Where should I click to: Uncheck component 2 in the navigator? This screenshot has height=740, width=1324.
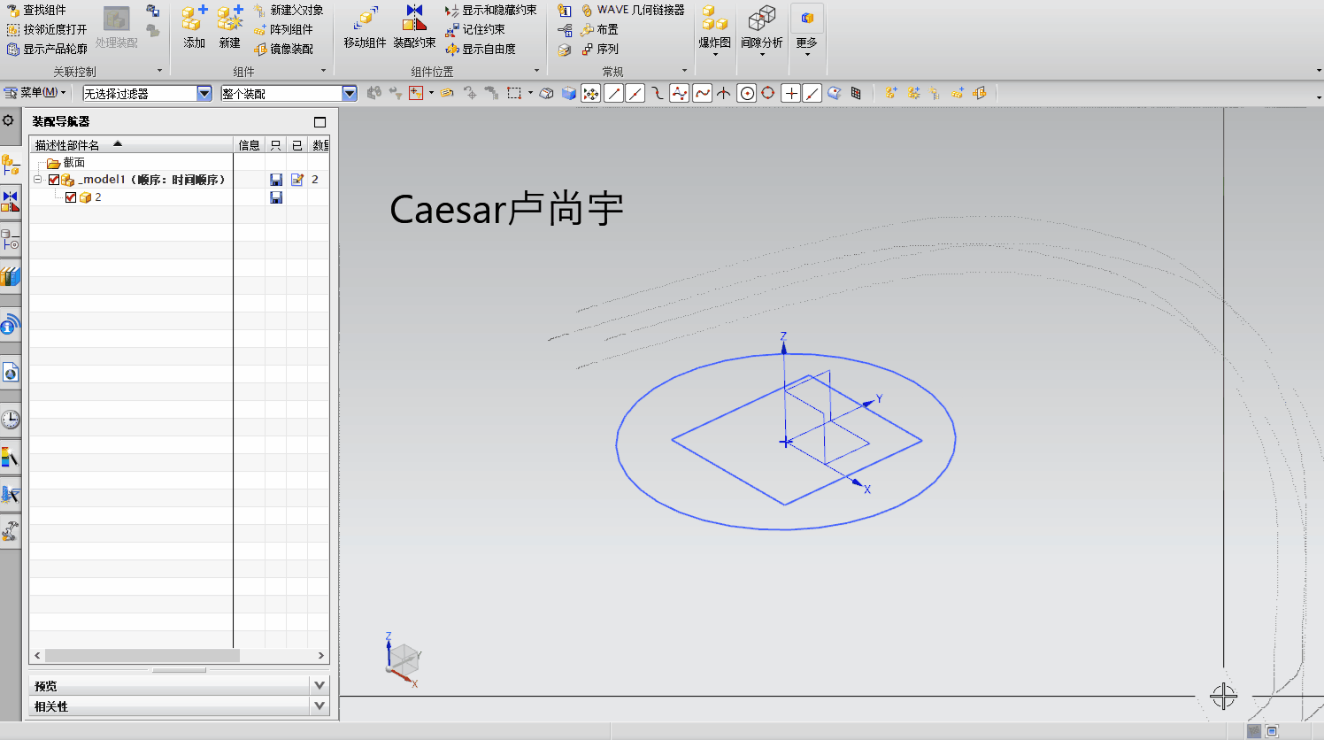[72, 197]
